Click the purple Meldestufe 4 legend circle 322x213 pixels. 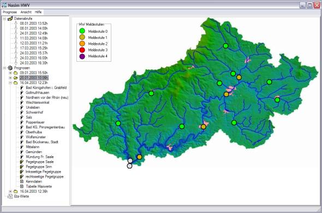[x=82, y=56]
